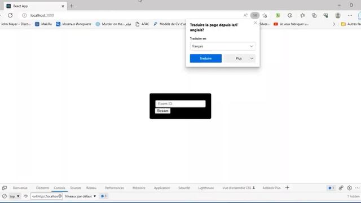Open the Искать в Интернете bookmark
This screenshot has width=361, height=203.
point(74,24)
